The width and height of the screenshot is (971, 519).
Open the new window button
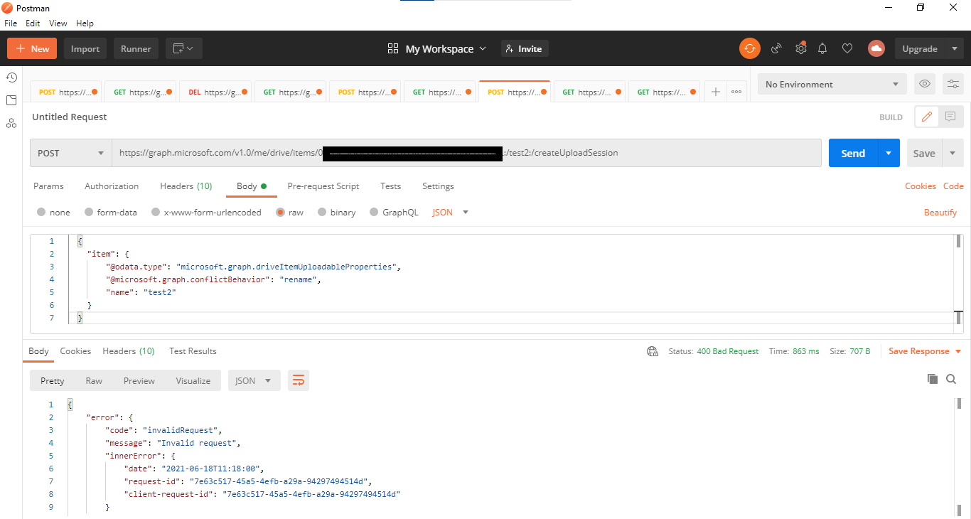point(184,48)
